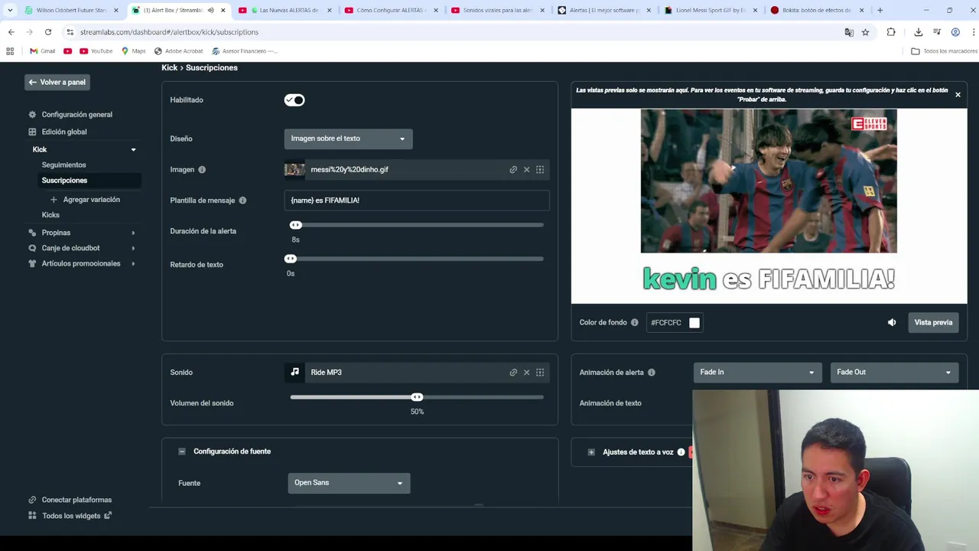Image resolution: width=979 pixels, height=551 pixels.
Task: Toggle the 'Habilitado' switch
Action: [x=294, y=100]
